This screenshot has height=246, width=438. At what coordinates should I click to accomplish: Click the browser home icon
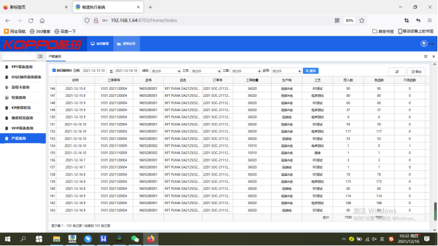point(42,21)
